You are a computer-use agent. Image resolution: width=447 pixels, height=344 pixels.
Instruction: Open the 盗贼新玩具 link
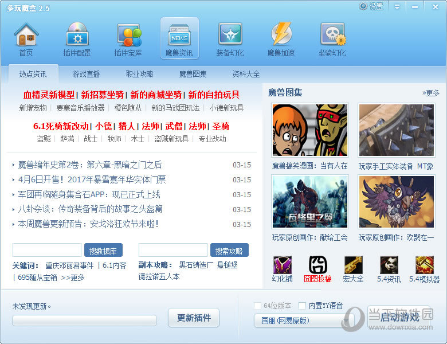(171, 139)
